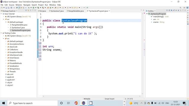
Task: Click the Windows Start button
Action: click(x=4, y=103)
